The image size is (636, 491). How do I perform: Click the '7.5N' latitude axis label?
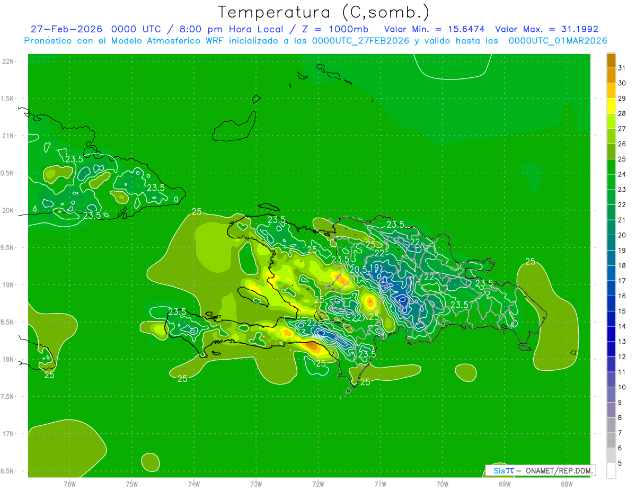click(x=8, y=397)
